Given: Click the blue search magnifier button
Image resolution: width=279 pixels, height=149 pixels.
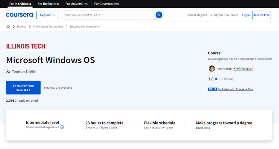Looking at the screenshot, I should tap(159, 15).
